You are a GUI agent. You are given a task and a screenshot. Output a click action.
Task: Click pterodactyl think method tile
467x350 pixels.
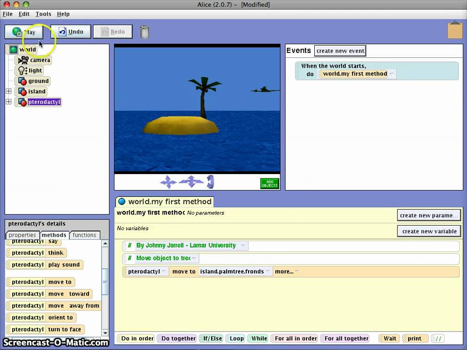[x=36, y=253]
